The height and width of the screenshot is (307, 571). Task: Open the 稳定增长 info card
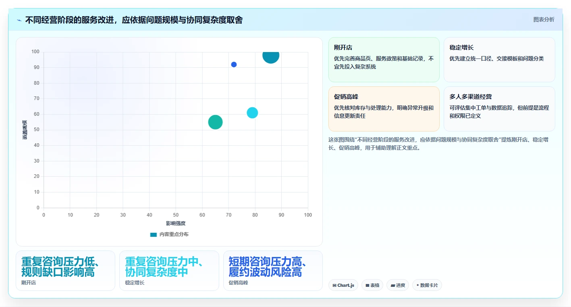point(499,60)
